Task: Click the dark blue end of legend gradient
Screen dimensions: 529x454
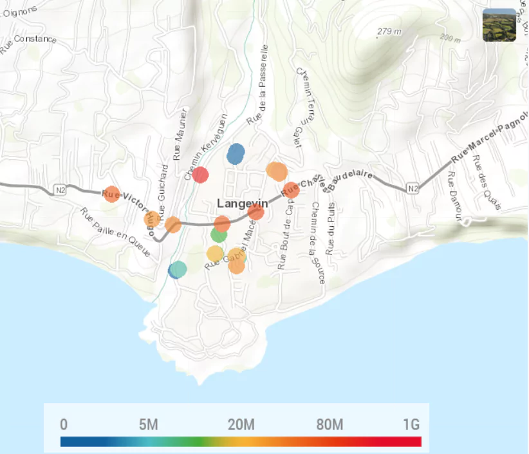Action: (65, 442)
